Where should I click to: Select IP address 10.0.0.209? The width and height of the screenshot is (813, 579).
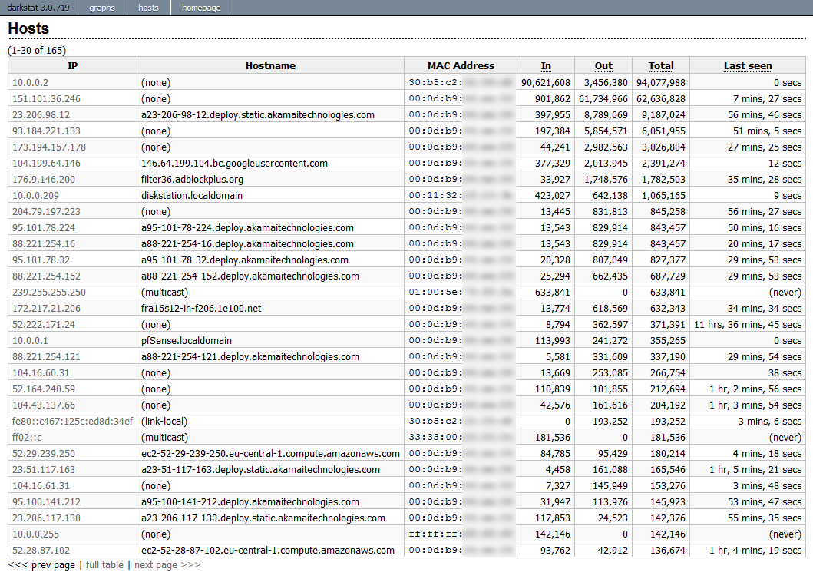[x=35, y=195]
